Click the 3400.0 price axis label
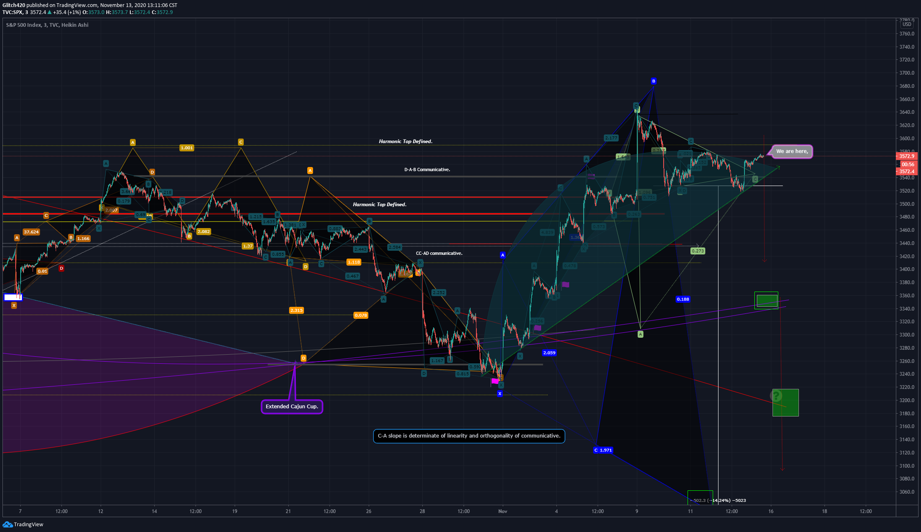921x532 pixels. [907, 269]
